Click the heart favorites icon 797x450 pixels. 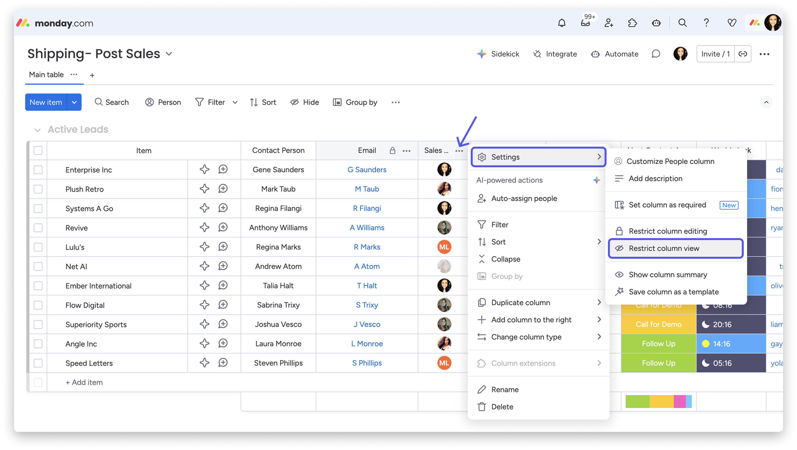coord(732,23)
